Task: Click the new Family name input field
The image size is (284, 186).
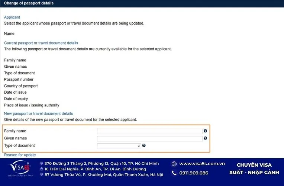Action: pyautogui.click(x=149, y=131)
